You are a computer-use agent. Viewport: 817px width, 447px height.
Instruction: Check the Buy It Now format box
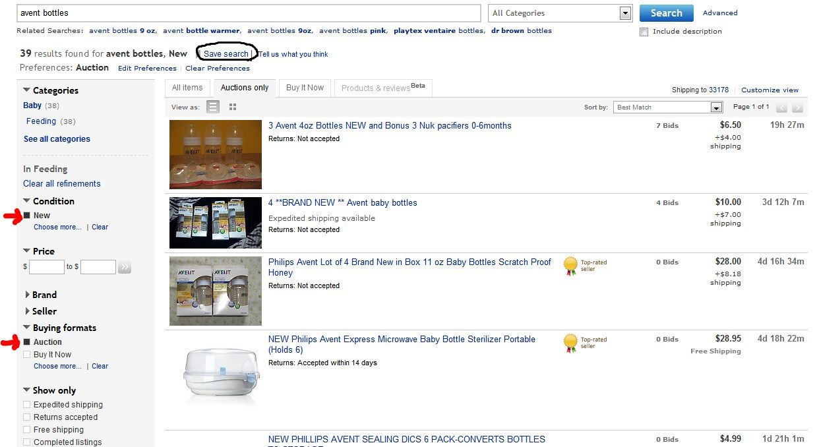click(x=27, y=355)
